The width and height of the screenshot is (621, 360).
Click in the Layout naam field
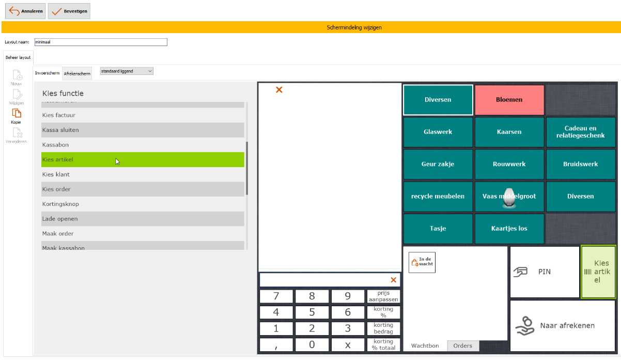click(101, 42)
